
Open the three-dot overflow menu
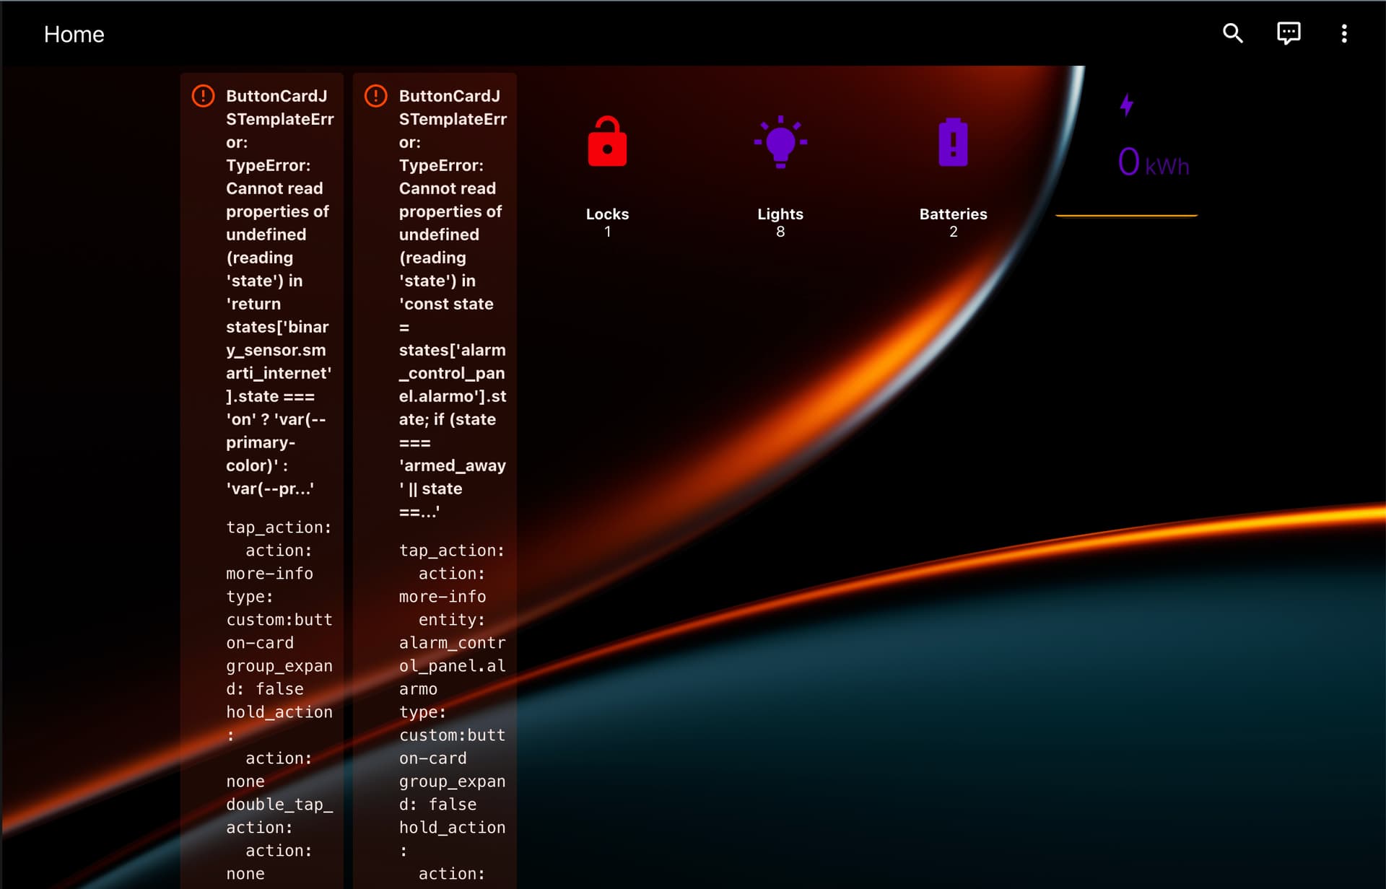(x=1343, y=33)
